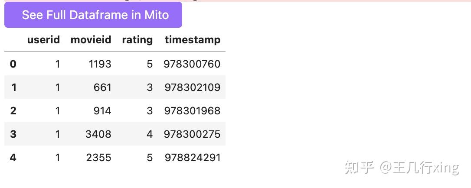Click the timestamp column header
The image size is (471, 188).
click(193, 40)
